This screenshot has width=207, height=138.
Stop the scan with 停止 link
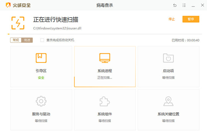pos(171,19)
